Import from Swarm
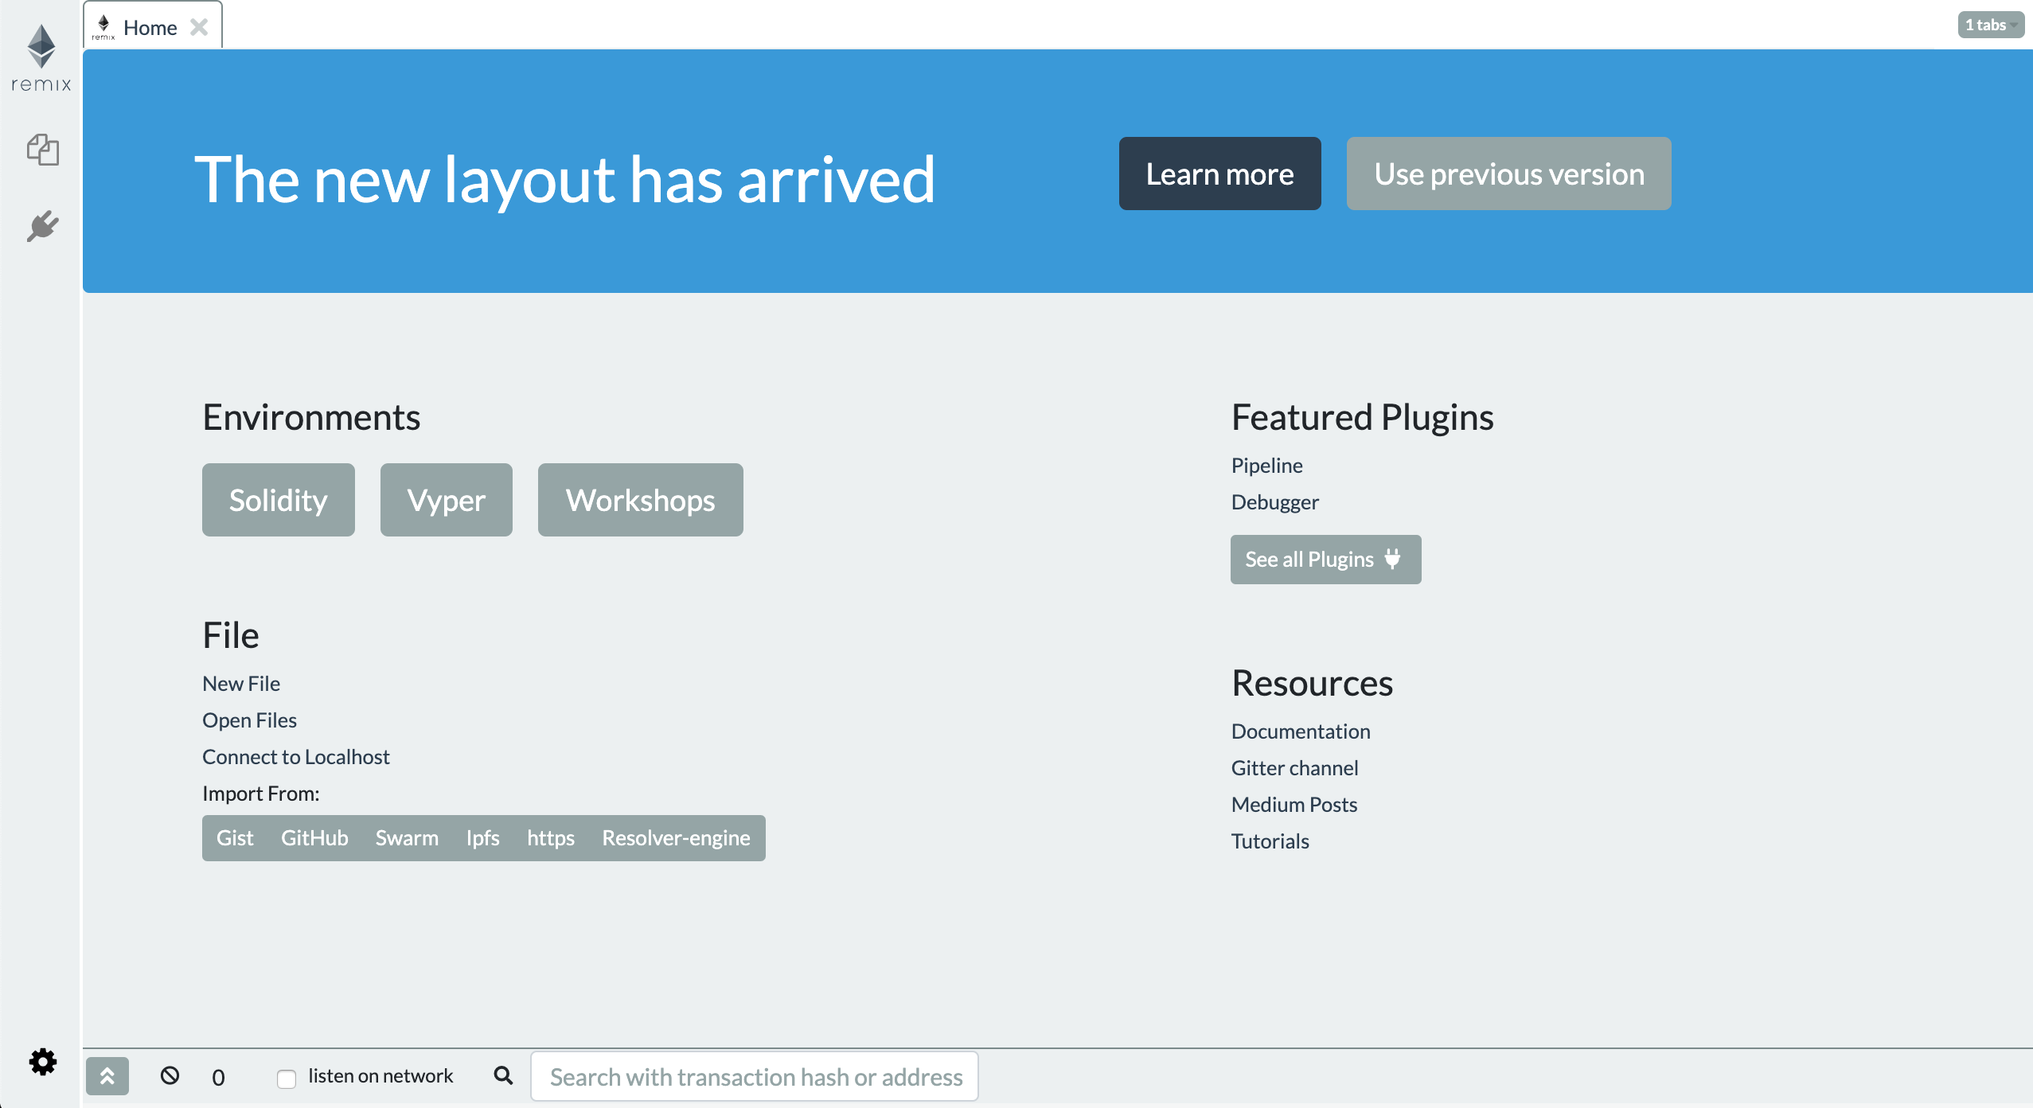Screen dimensions: 2033x1108 407,838
